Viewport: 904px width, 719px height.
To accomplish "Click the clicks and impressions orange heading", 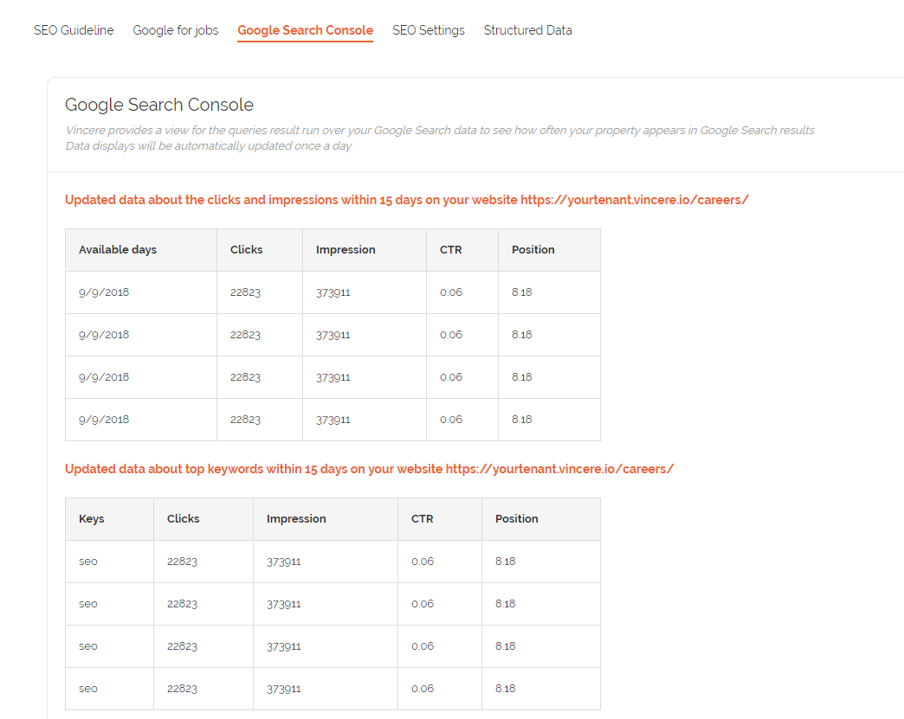I will coord(406,200).
